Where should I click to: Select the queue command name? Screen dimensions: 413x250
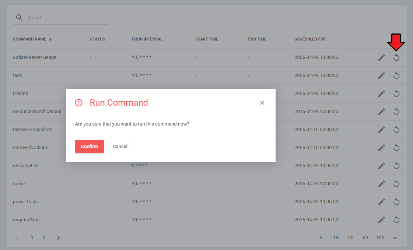click(x=20, y=184)
